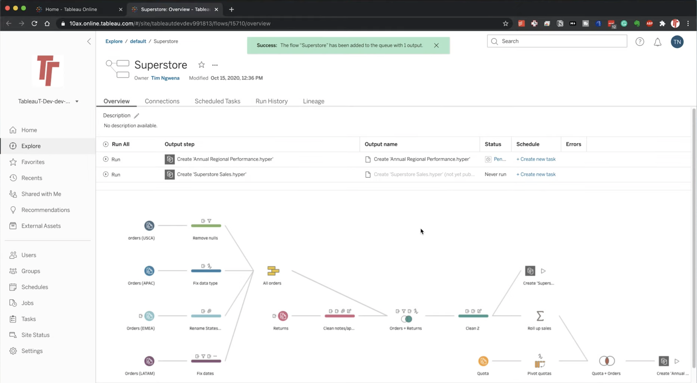Click Run All to run every output
The width and height of the screenshot is (697, 383).
click(116, 144)
